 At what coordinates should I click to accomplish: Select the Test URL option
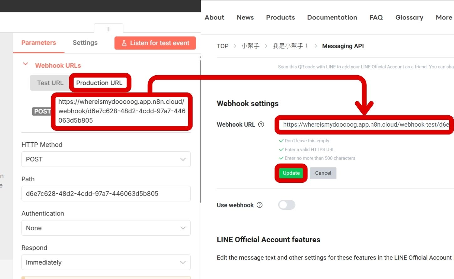click(x=50, y=83)
